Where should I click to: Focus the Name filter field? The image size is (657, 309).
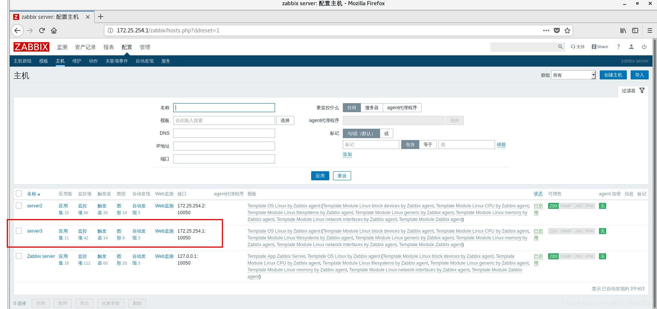[224, 108]
